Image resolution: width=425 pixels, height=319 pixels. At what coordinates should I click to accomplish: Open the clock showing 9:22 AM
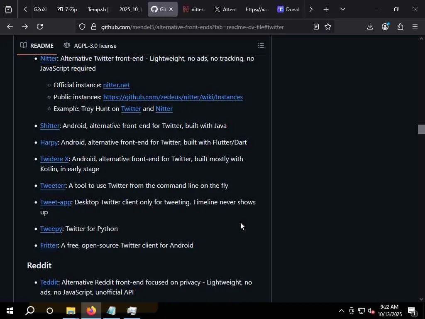pos(390,311)
